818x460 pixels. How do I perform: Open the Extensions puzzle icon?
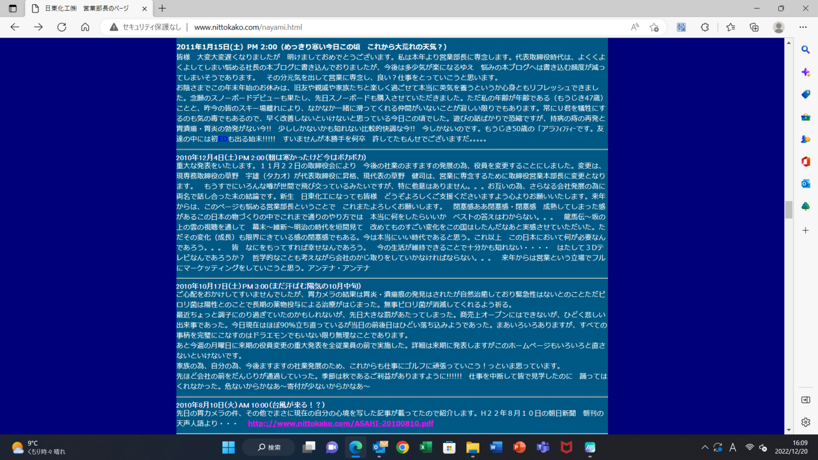(705, 27)
